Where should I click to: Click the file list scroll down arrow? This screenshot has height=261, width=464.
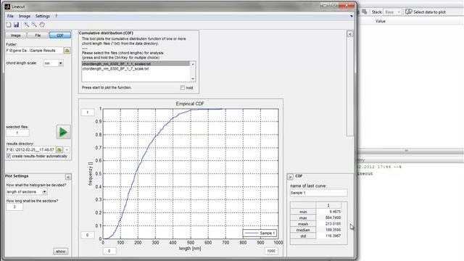[193, 78]
